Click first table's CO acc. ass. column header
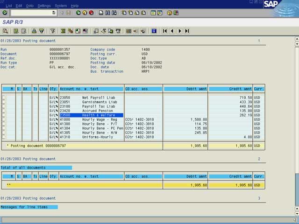The height and width of the screenshot is (224, 299). coord(143,89)
